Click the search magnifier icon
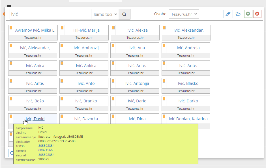The height and width of the screenshot is (168, 266). click(x=124, y=14)
